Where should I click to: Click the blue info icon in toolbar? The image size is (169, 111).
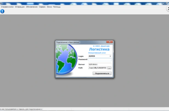(2, 11)
